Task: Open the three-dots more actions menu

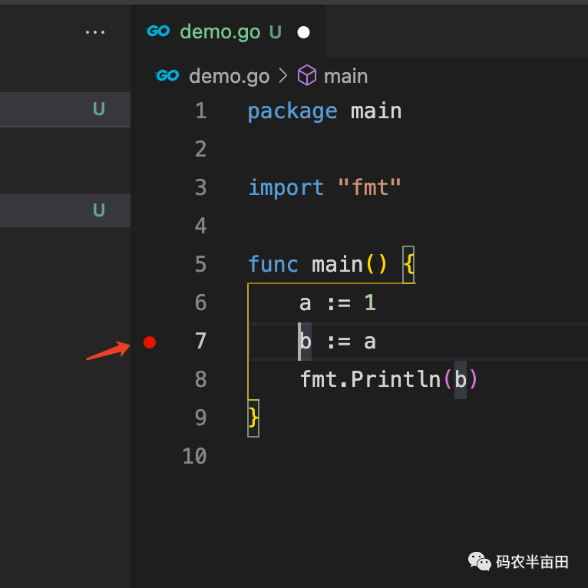Action: [95, 32]
